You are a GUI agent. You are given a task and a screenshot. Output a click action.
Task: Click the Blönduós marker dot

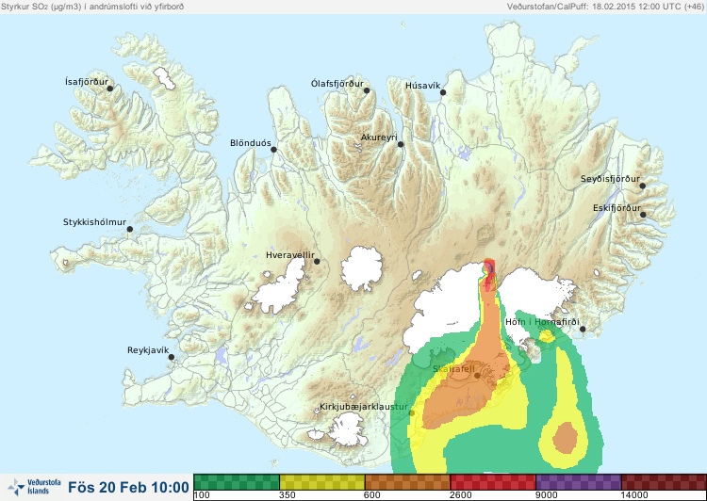pos(273,149)
